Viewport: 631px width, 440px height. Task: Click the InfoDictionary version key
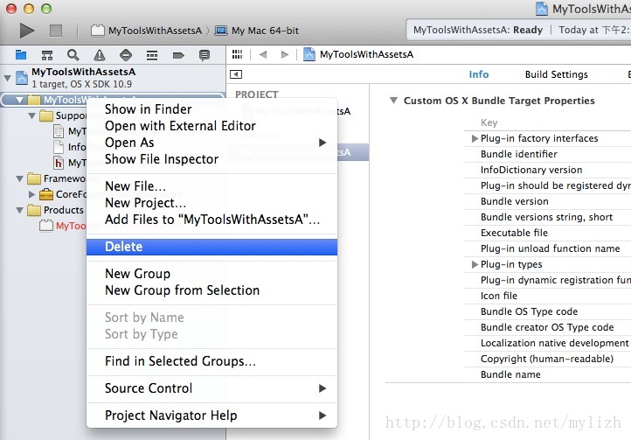coord(531,170)
